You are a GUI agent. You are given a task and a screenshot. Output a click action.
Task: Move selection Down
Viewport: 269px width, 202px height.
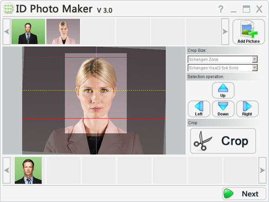pyautogui.click(x=223, y=109)
